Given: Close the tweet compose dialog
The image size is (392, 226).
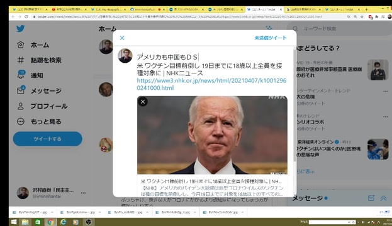Looking at the screenshot, I should coord(122,38).
